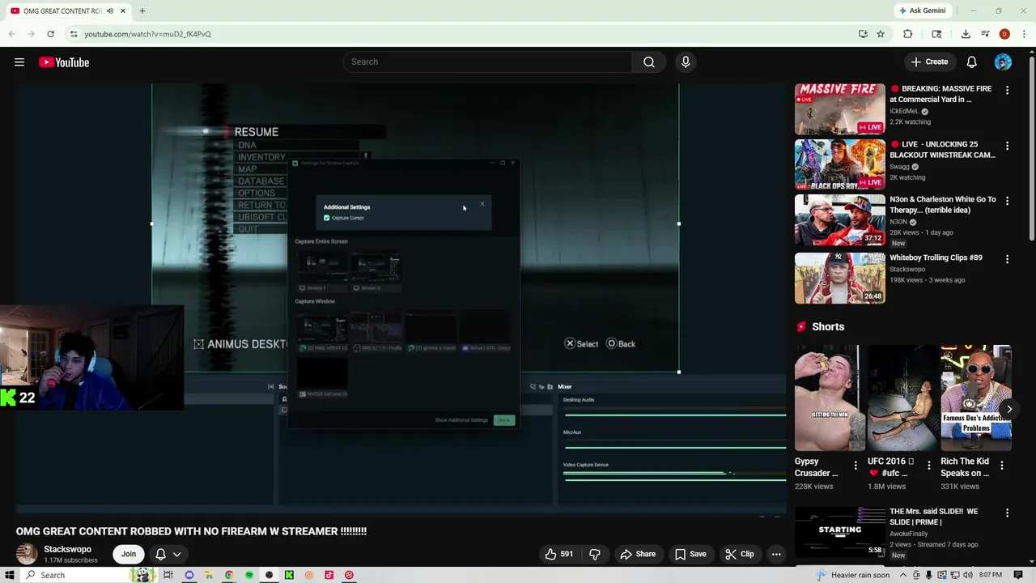This screenshot has width=1036, height=583.
Task: Click Ask Gemini button
Action: 922,11
